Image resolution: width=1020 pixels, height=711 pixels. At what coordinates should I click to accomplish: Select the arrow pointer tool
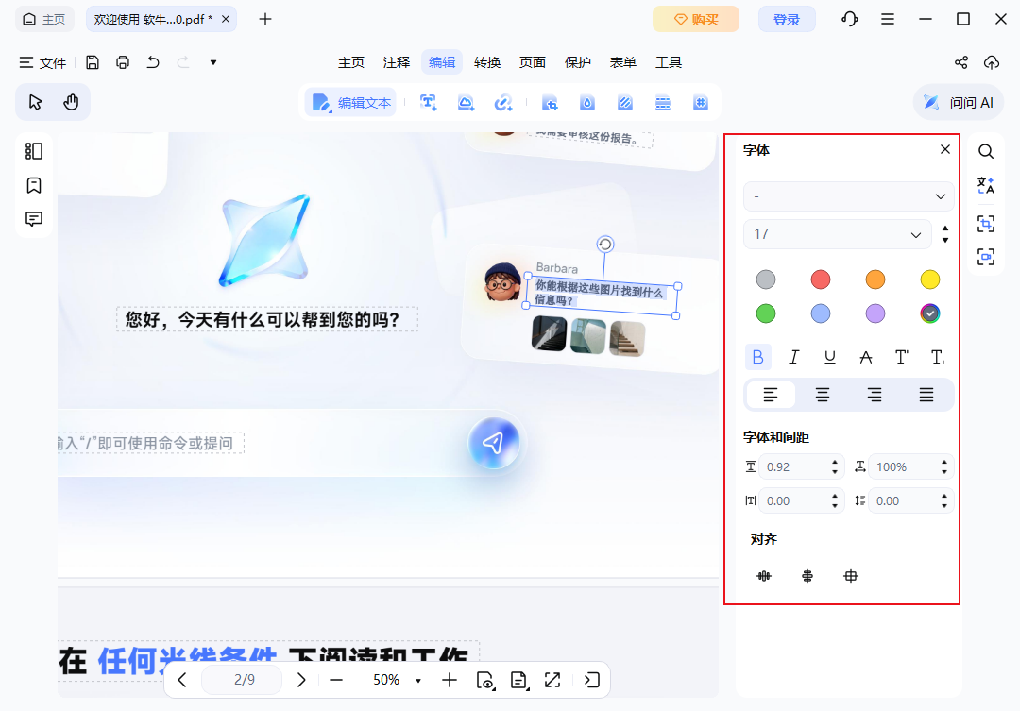[35, 102]
